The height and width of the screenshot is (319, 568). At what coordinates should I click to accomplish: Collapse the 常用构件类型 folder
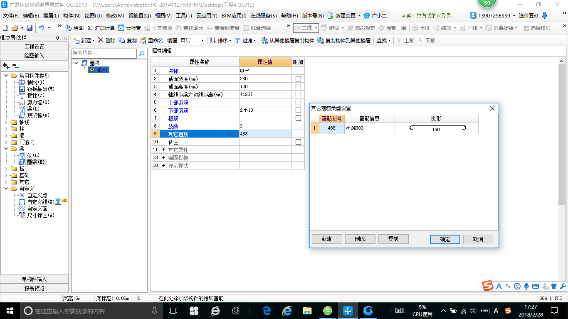point(6,76)
